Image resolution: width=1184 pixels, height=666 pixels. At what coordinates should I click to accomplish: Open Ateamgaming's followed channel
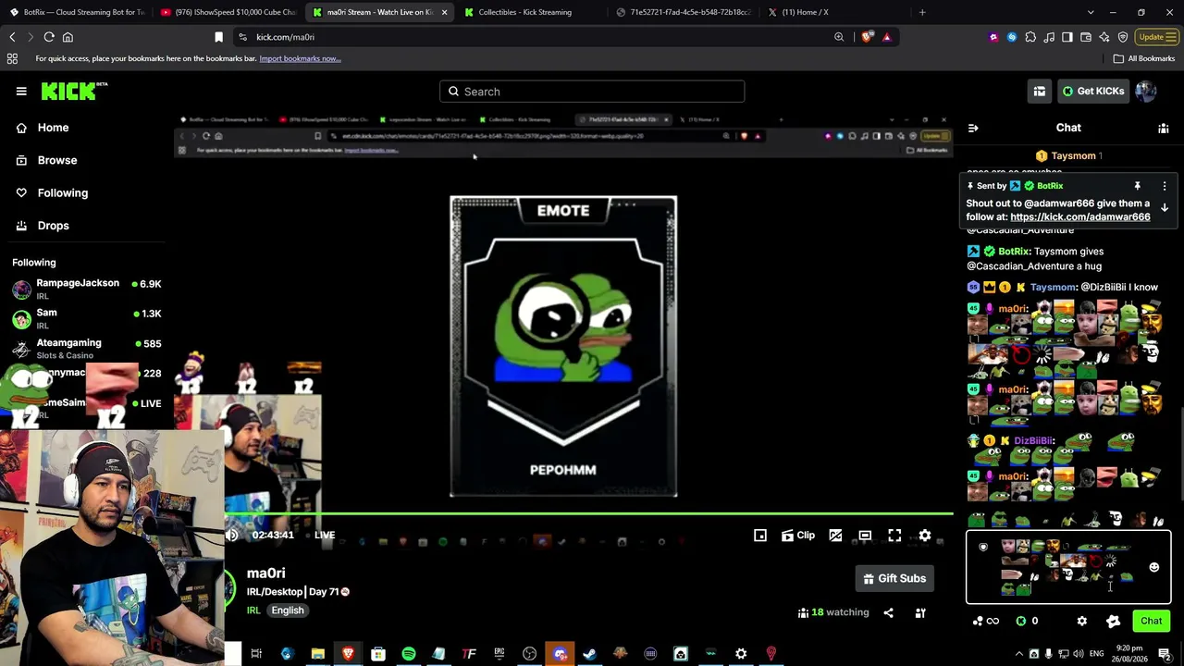pos(87,349)
